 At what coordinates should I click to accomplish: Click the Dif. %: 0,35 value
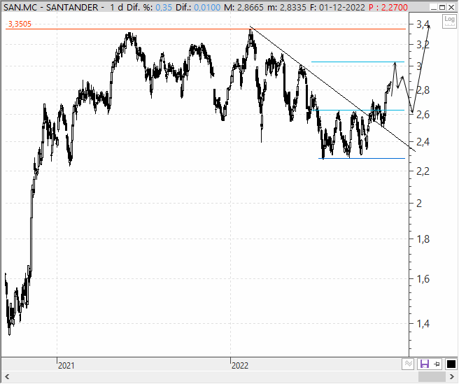click(149, 7)
